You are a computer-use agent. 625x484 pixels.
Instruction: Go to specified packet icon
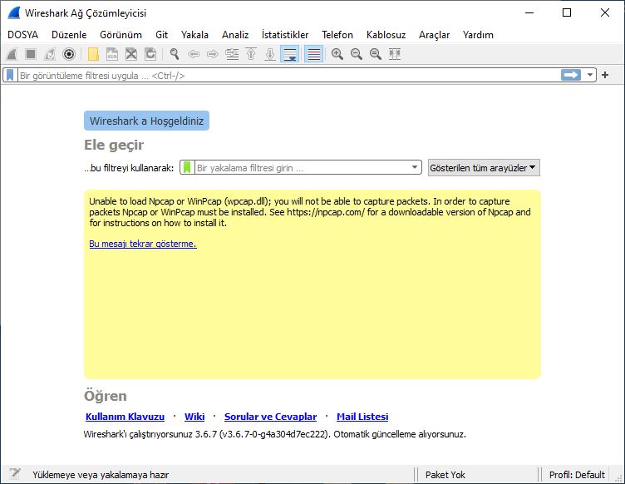(x=232, y=54)
